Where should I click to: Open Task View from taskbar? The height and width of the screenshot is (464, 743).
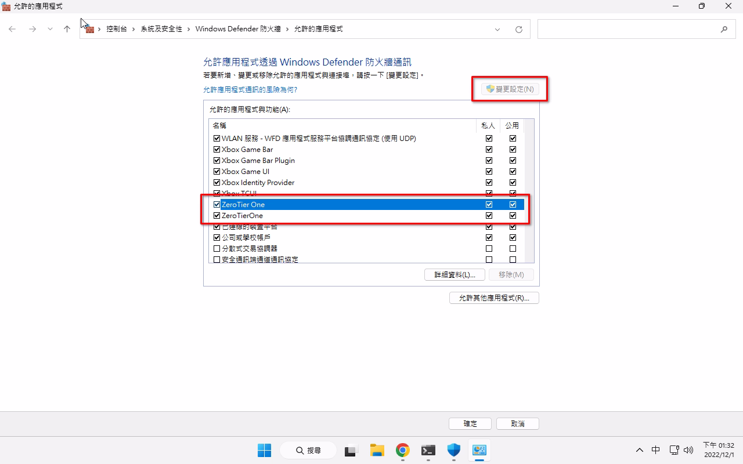point(351,450)
